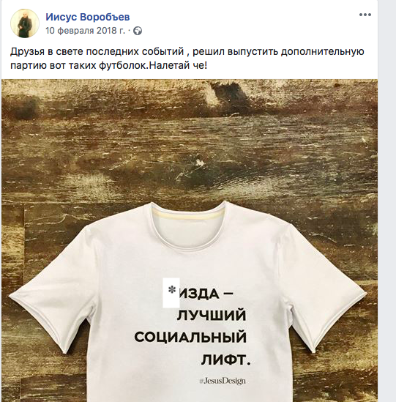Open the post options three-dots menu
Image resolution: width=396 pixels, height=402 pixels.
[365, 15]
